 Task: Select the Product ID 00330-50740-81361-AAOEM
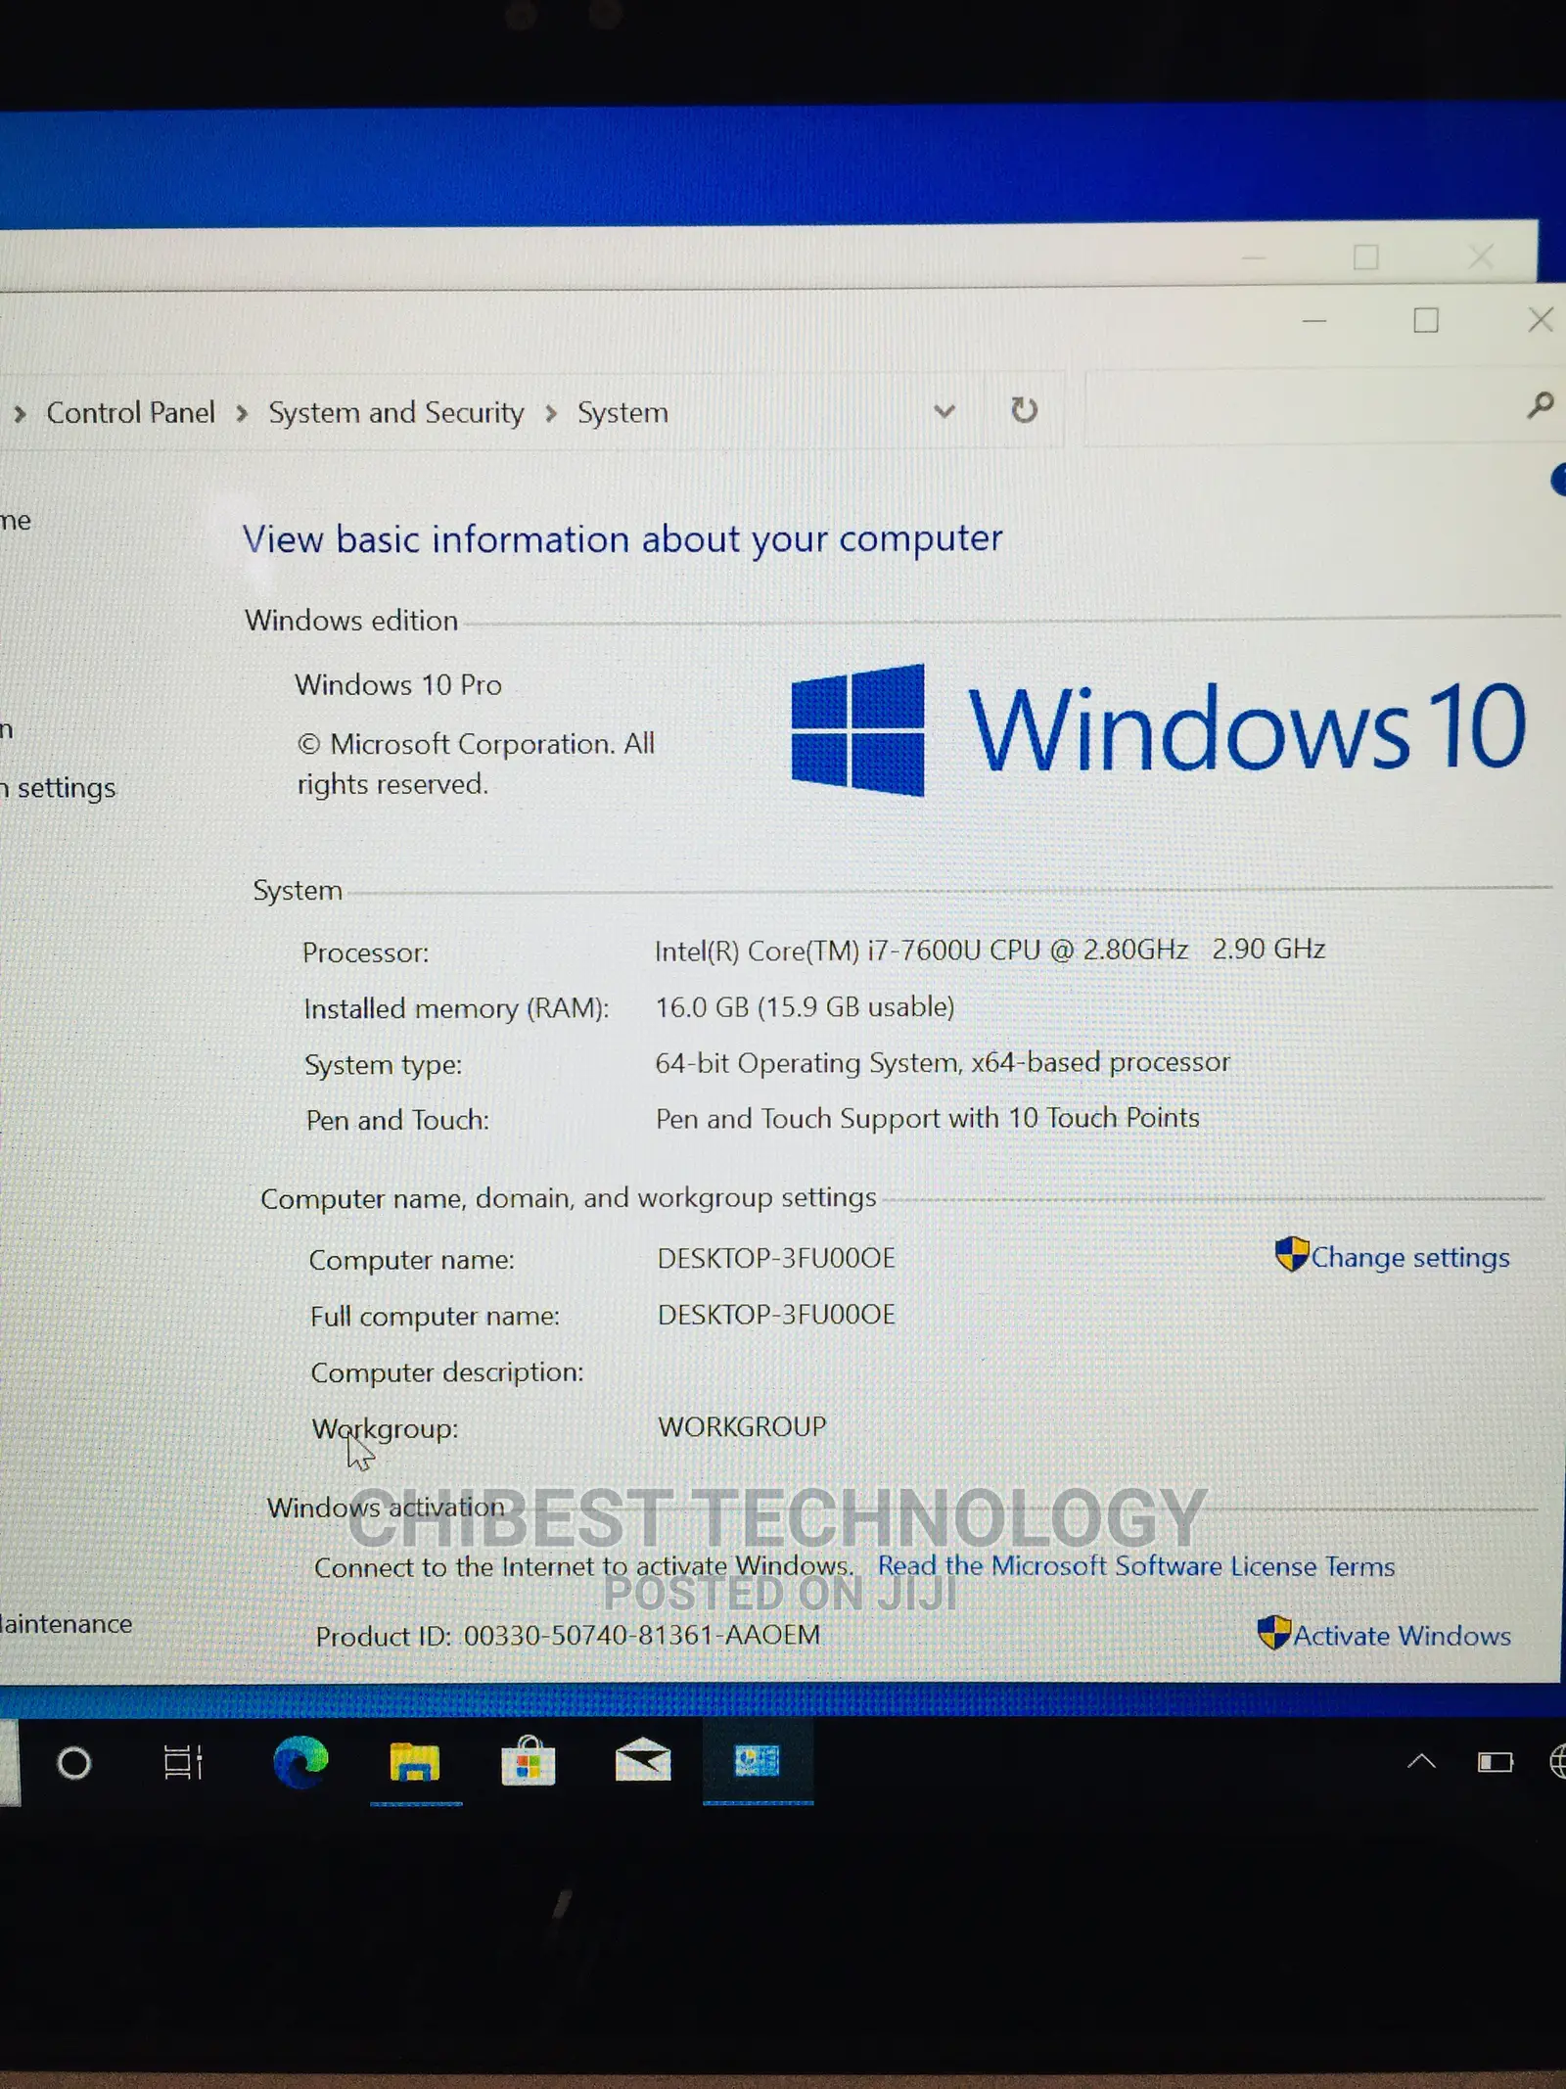(x=642, y=1635)
